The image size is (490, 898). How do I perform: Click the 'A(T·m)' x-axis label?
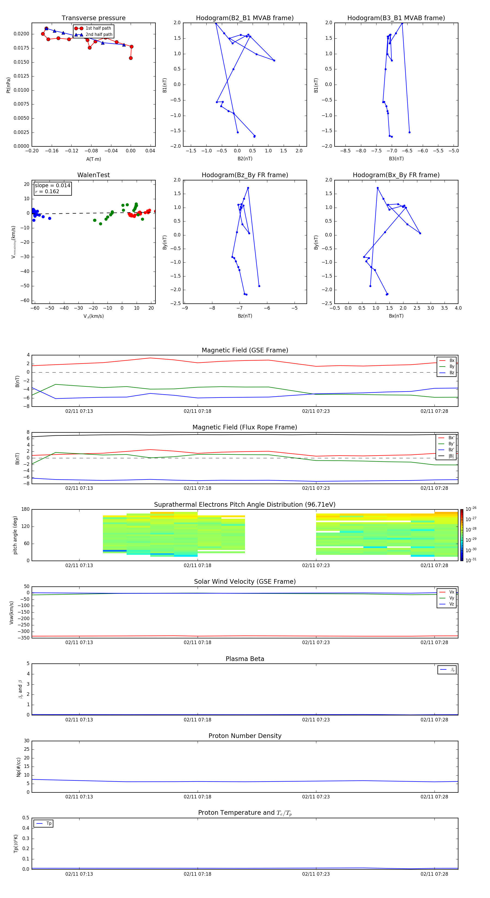(93, 159)
